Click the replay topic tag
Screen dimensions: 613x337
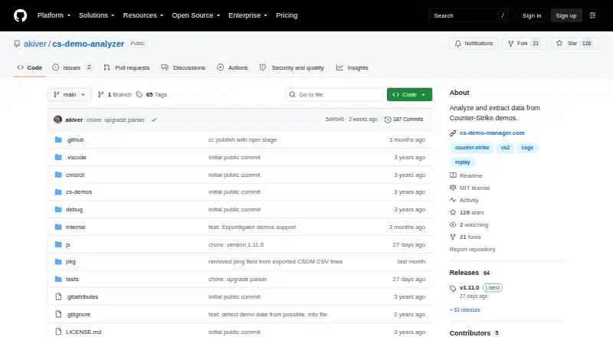tap(462, 162)
